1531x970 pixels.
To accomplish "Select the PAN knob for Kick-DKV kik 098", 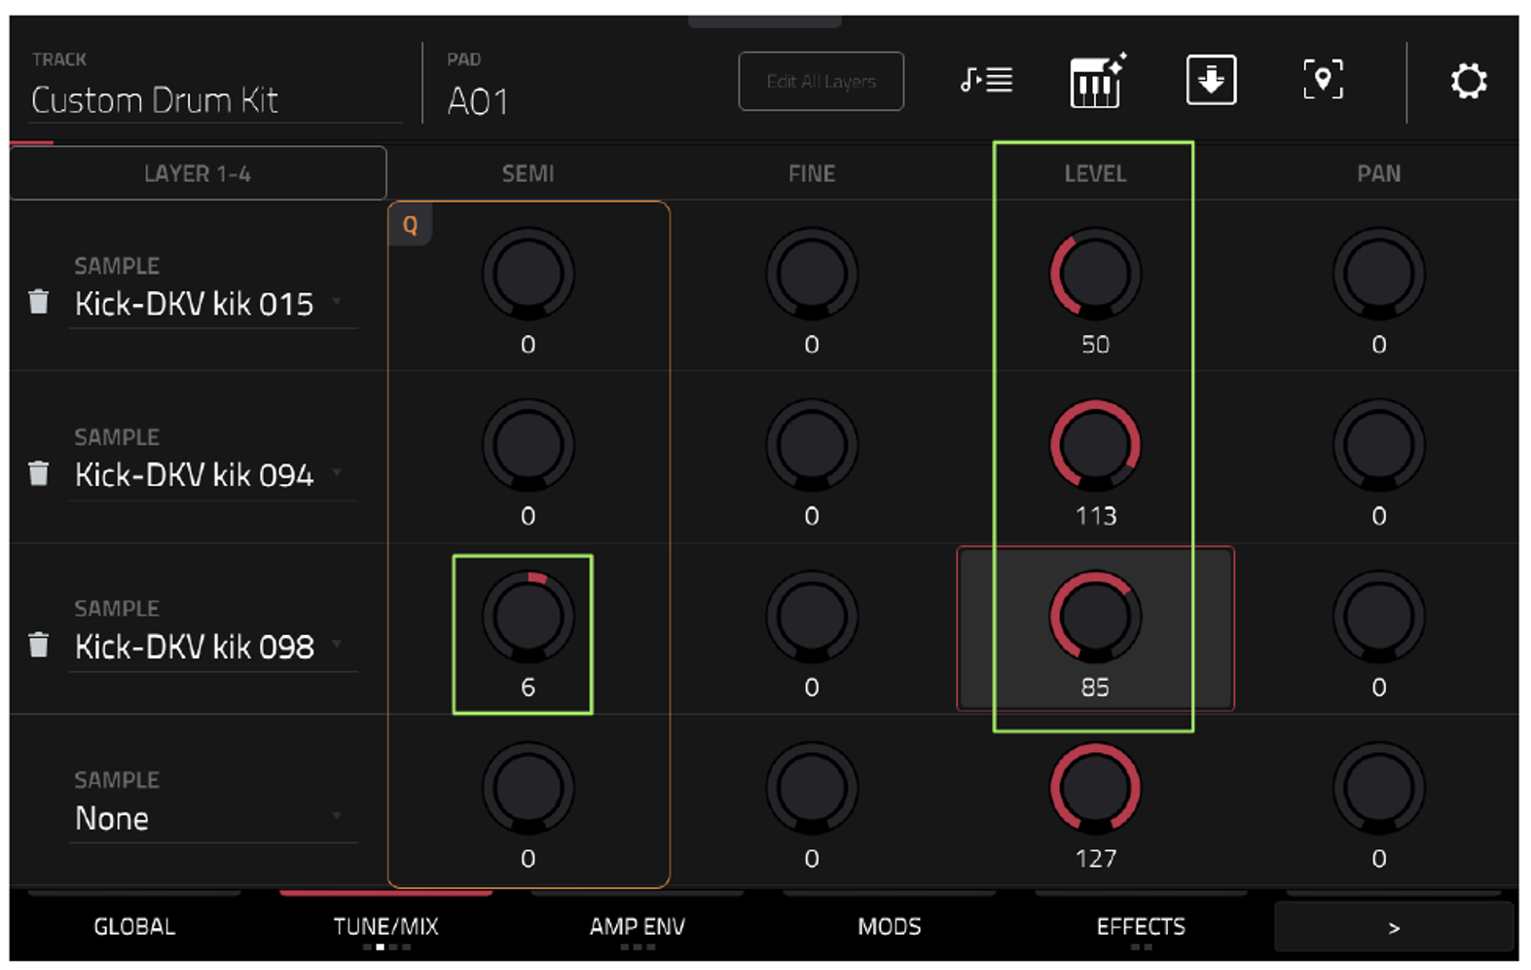I will point(1378,616).
